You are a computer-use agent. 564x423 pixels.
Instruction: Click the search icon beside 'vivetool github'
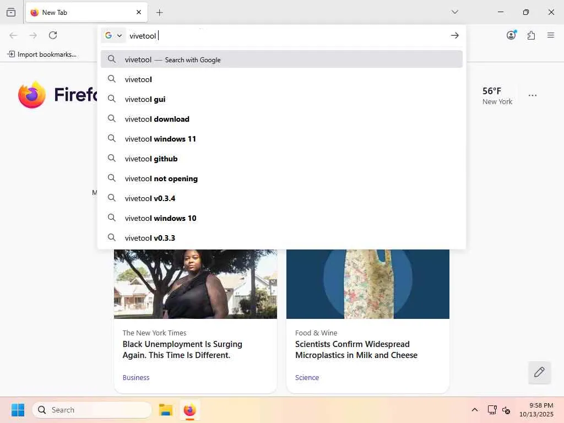point(112,158)
